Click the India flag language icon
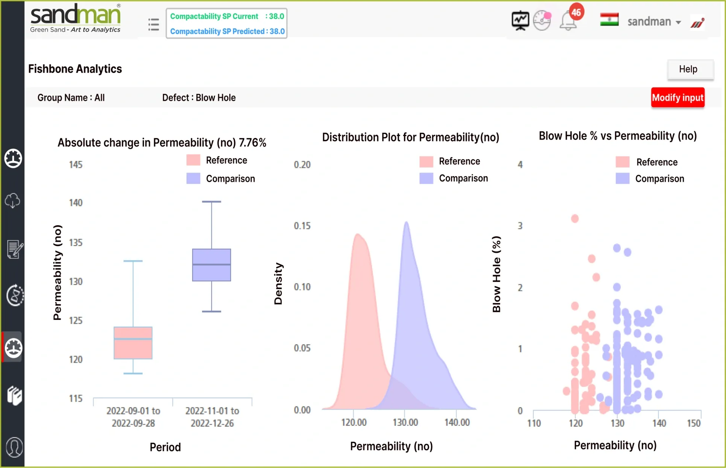726x468 pixels. click(x=609, y=20)
